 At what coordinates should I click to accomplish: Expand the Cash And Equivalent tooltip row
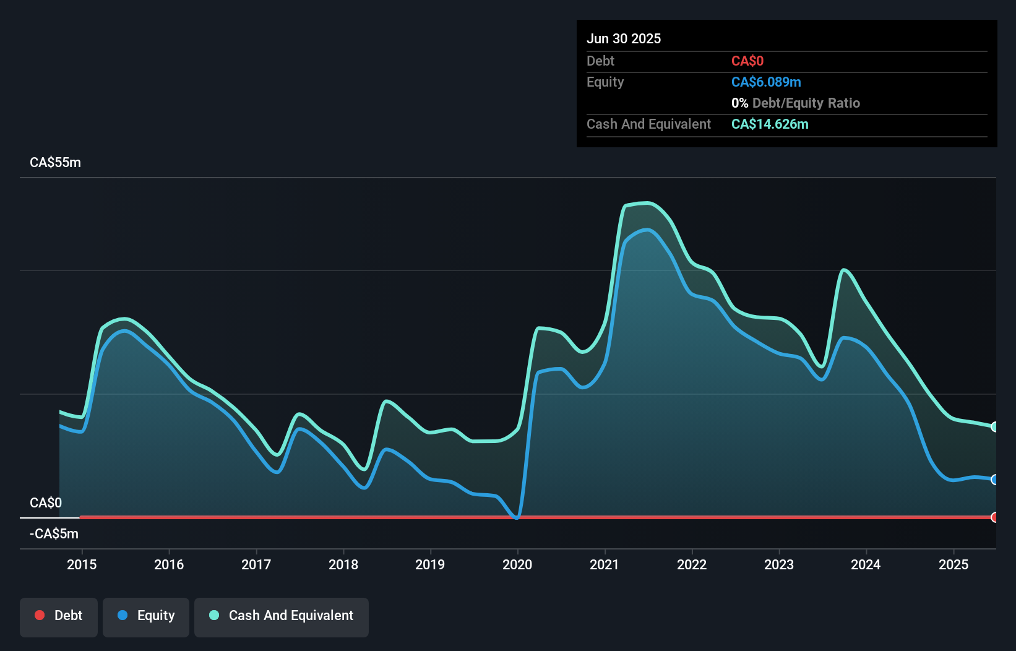pyautogui.click(x=648, y=124)
